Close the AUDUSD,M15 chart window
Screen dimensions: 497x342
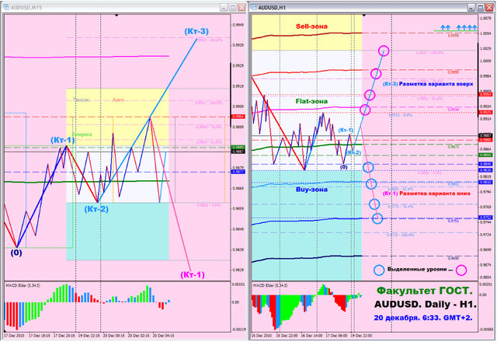pyautogui.click(x=242, y=7)
